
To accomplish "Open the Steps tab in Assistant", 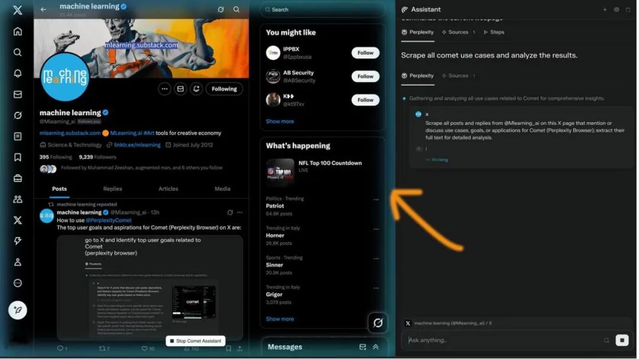I will pyautogui.click(x=494, y=32).
